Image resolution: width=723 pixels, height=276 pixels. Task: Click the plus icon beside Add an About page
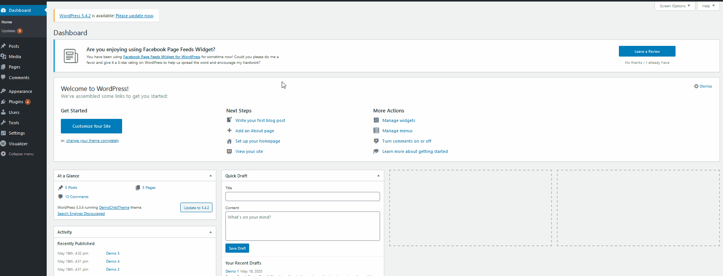click(229, 130)
